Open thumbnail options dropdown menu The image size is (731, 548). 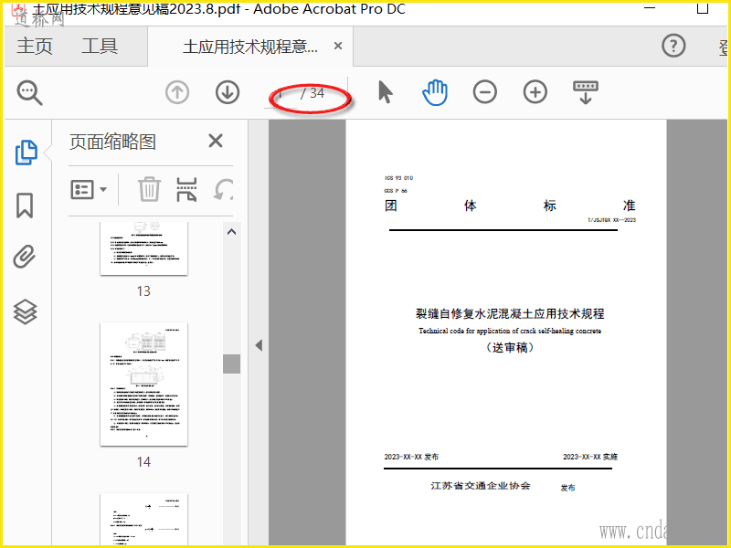pos(89,190)
